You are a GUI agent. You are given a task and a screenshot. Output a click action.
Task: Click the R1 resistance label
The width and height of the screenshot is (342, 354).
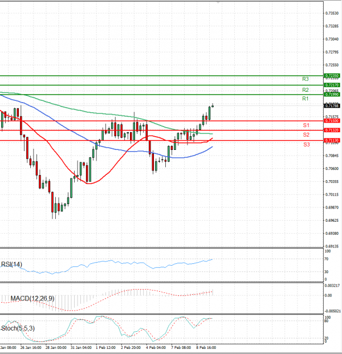[305, 99]
